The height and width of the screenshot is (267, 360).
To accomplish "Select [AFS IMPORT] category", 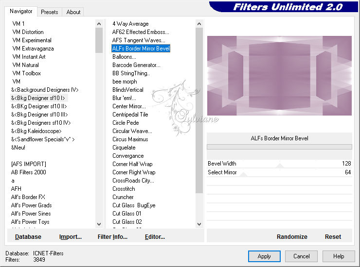I will 29,164.
